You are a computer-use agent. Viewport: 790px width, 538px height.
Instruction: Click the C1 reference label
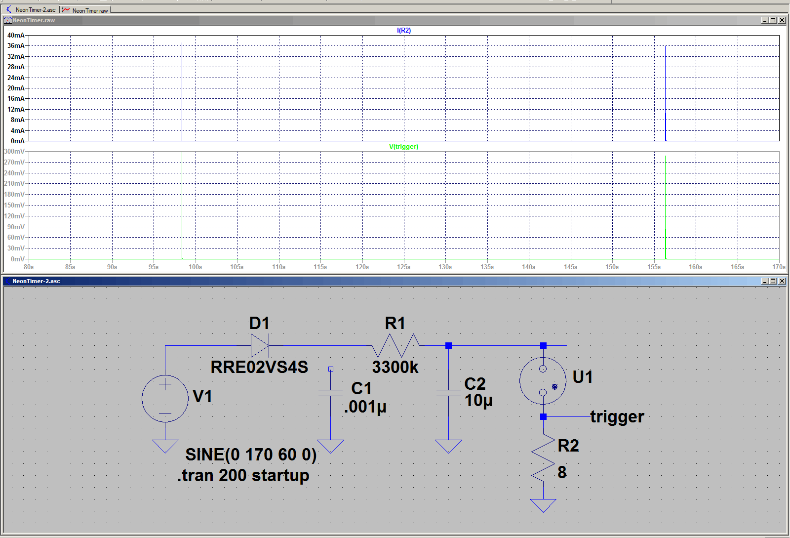(361, 388)
